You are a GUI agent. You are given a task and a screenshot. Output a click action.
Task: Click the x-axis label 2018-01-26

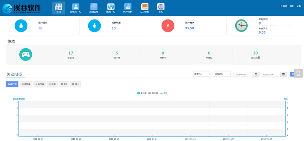114,139
